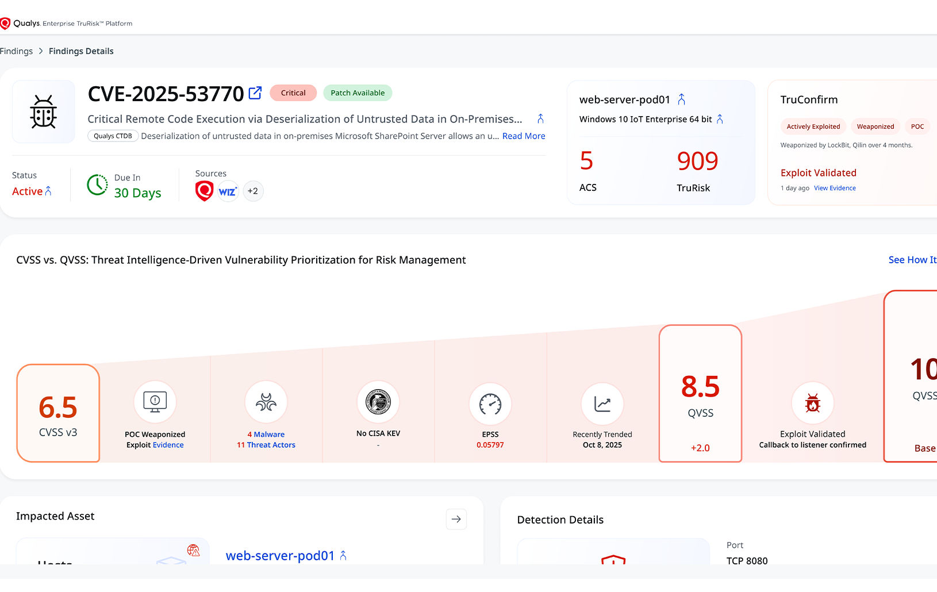Click the CISA KEV seal icon
The width and height of the screenshot is (937, 592).
coord(378,402)
